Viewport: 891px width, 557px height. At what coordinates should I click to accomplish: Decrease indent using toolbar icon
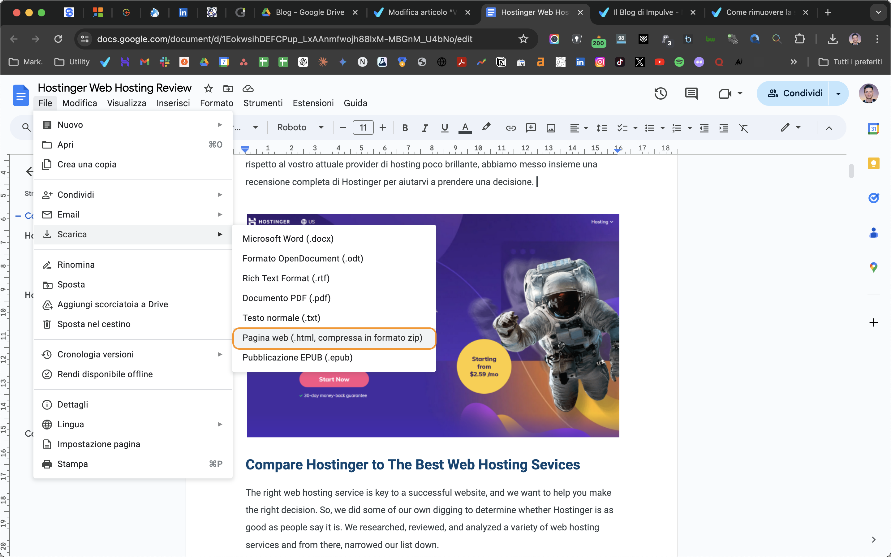pos(704,128)
